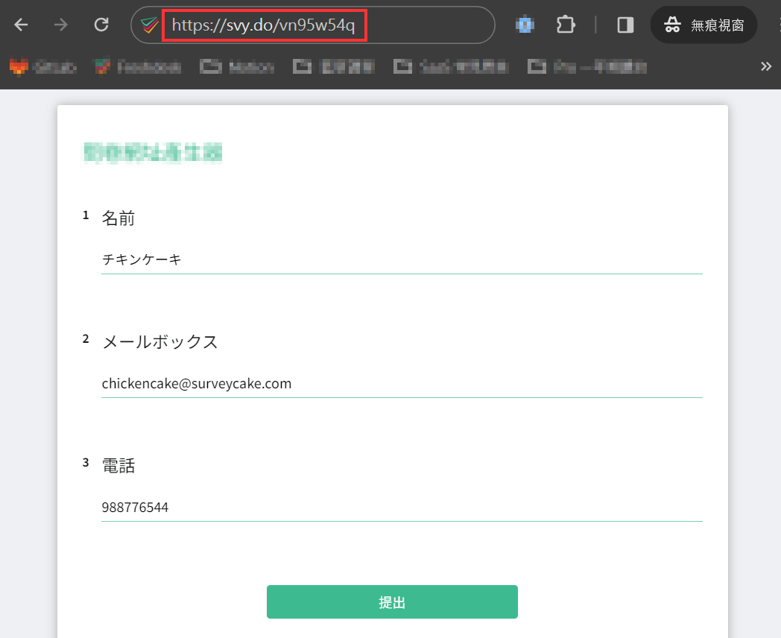Open the extensions puzzle menu
This screenshot has width=781, height=638.
click(566, 25)
